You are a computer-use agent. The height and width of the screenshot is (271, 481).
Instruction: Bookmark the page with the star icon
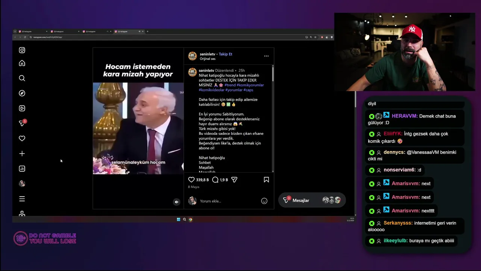tap(315, 37)
